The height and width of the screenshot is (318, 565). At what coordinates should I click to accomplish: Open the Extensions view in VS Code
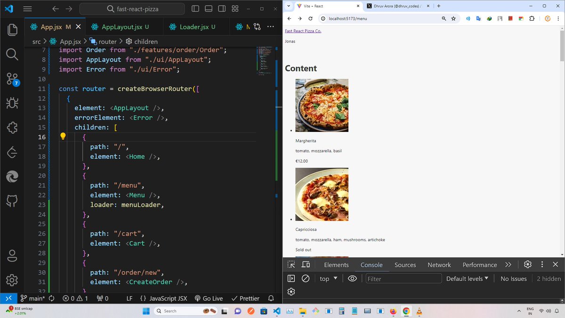(12, 128)
